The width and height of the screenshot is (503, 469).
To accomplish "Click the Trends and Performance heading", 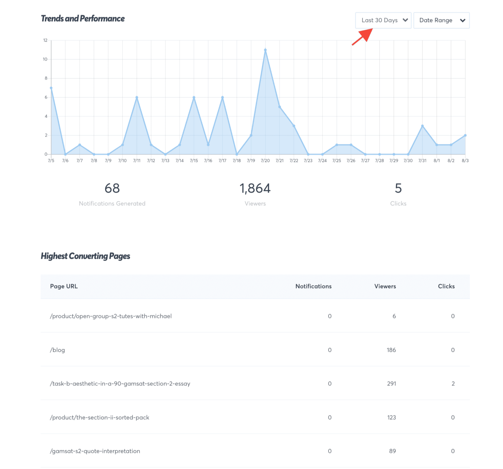I will [x=83, y=19].
